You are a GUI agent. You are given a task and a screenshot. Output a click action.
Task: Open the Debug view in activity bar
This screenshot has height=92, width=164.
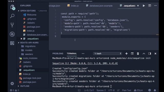click(x=12, y=34)
